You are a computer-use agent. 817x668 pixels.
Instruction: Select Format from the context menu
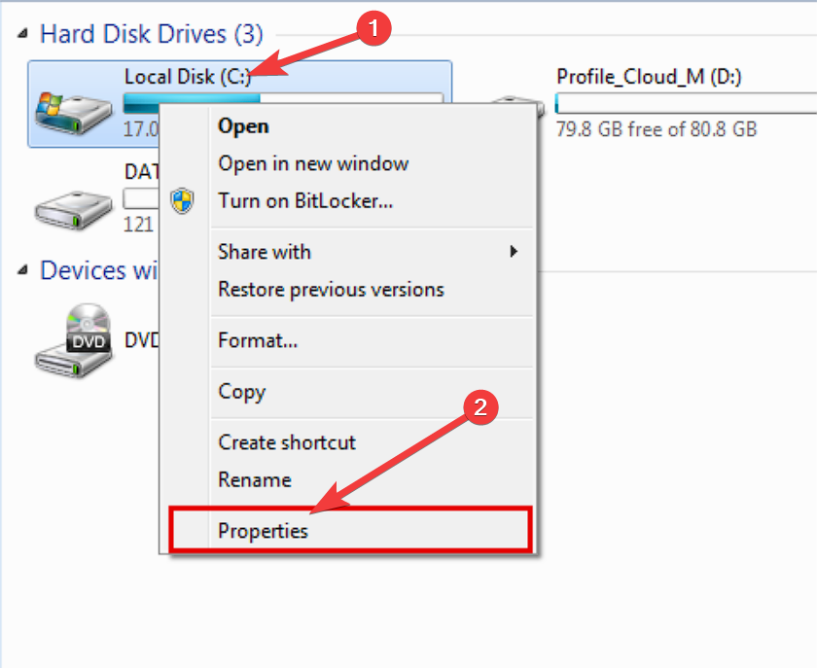click(258, 340)
